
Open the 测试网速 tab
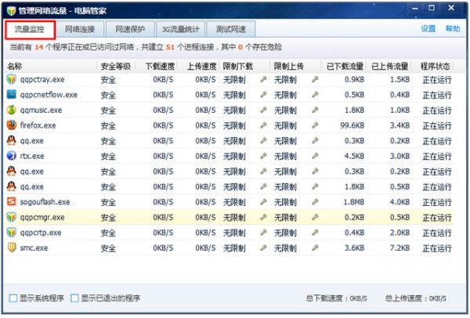230,30
